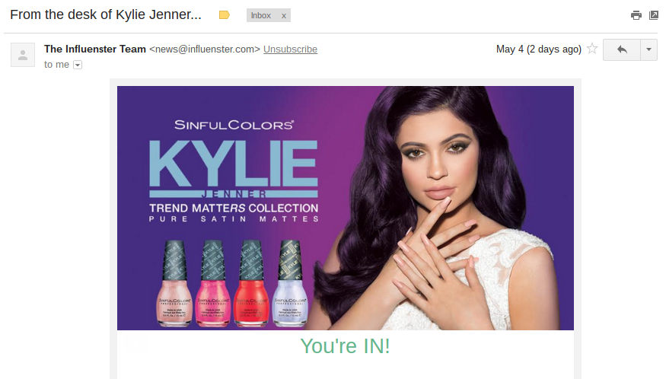The height and width of the screenshot is (379, 666).
Task: Click the lavender nail polish bottle
Action: (x=290, y=283)
